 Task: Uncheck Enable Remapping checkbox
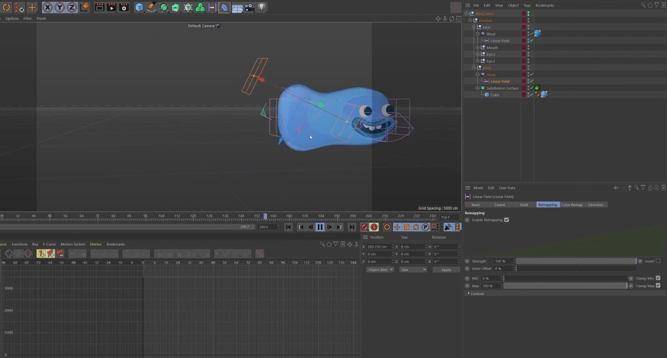pos(506,220)
